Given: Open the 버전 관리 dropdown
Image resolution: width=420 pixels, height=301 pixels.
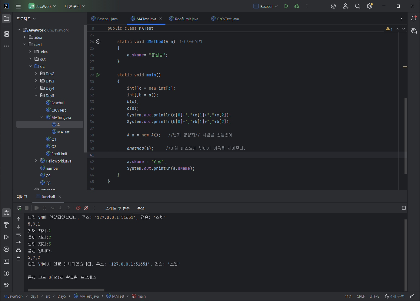Looking at the screenshot, I should click(x=75, y=6).
